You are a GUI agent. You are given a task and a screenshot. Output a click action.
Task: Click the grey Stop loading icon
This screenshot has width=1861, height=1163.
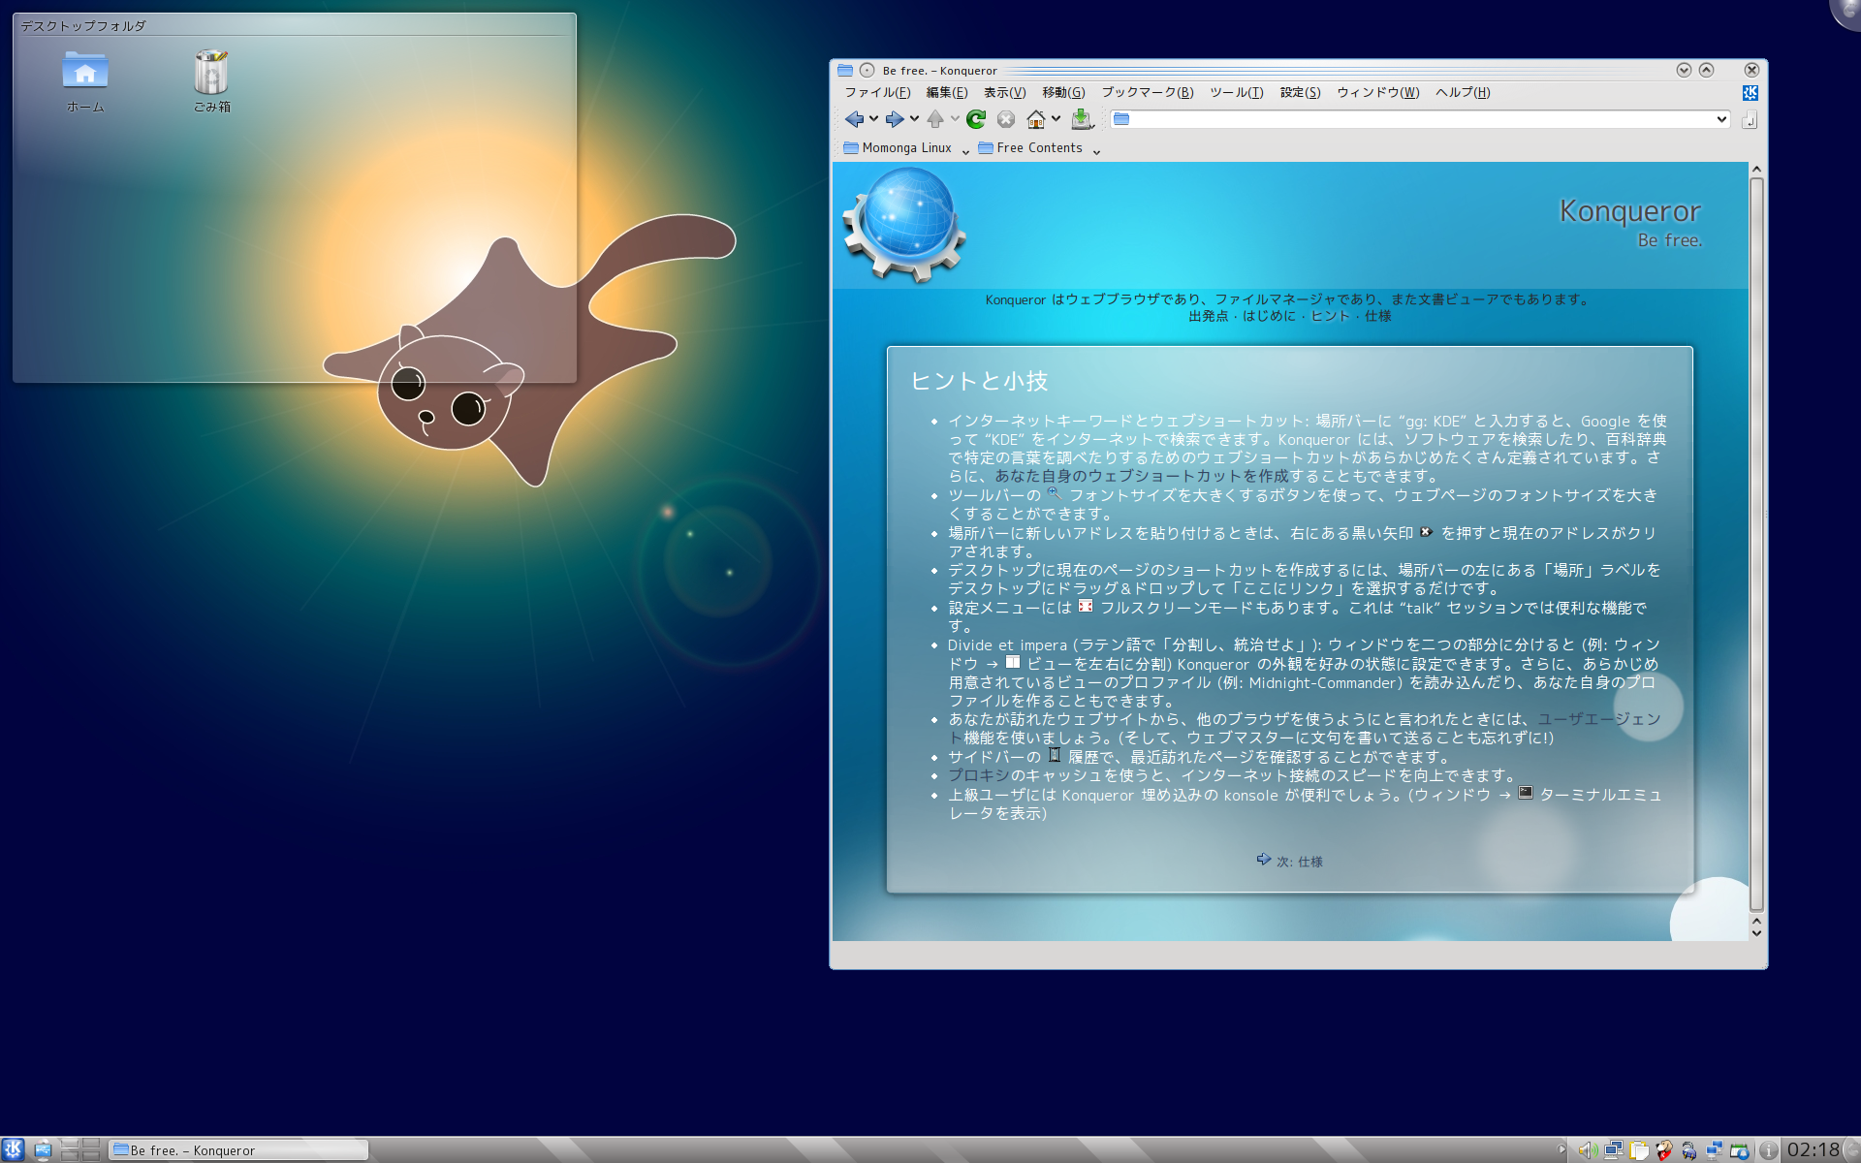click(x=1006, y=119)
